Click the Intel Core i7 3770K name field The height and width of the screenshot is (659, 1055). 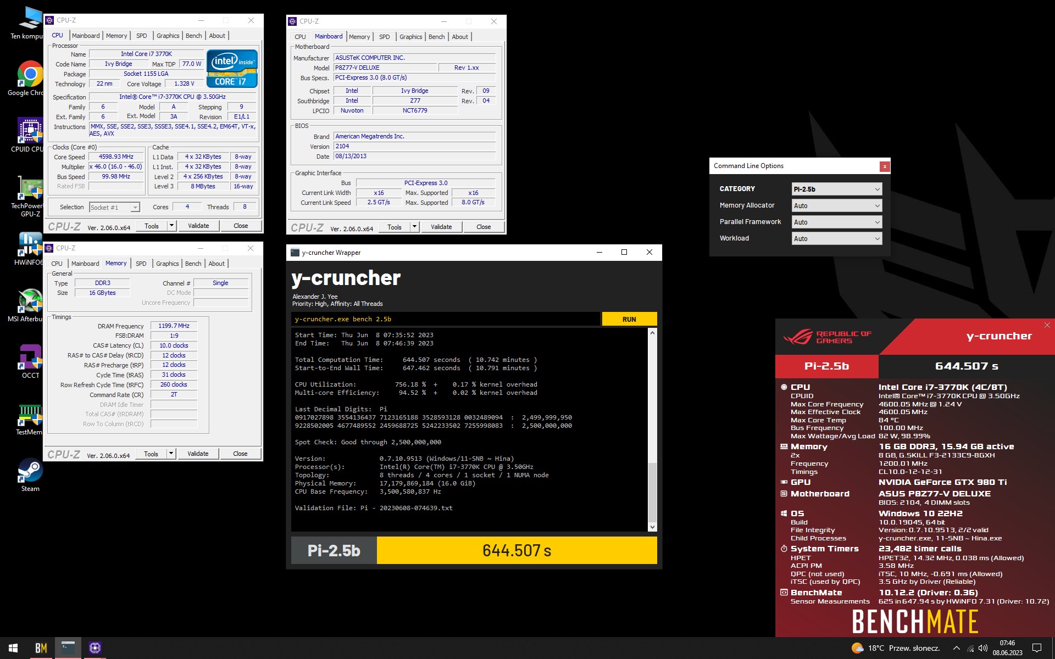[x=146, y=54]
